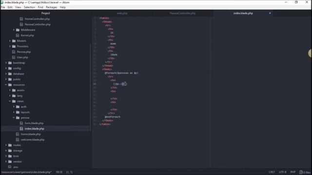Click the form.blade.php file icon
This screenshot has width=312, height=175.
pyautogui.click(x=21, y=123)
